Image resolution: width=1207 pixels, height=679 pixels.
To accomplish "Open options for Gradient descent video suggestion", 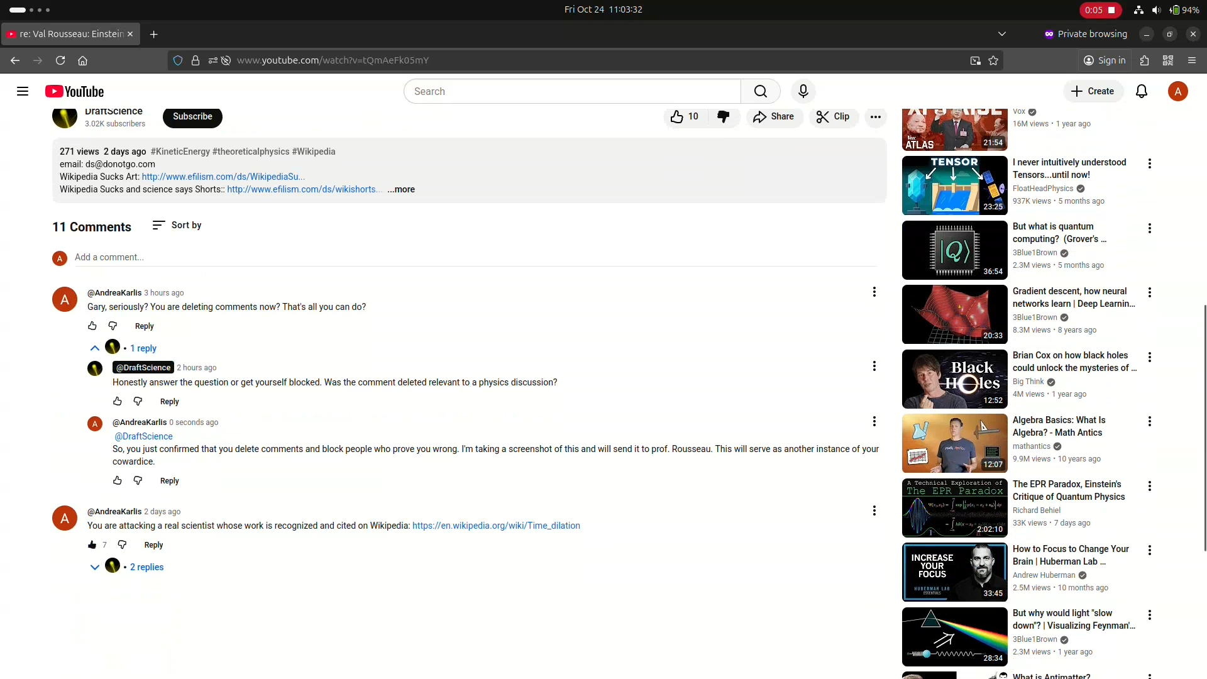I will pos(1149,292).
